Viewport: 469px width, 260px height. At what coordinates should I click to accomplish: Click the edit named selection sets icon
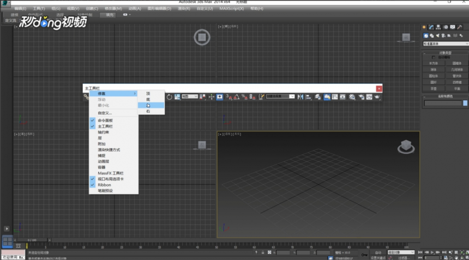coord(261,97)
